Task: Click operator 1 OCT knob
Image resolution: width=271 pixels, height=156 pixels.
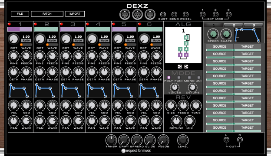Action: (13, 39)
